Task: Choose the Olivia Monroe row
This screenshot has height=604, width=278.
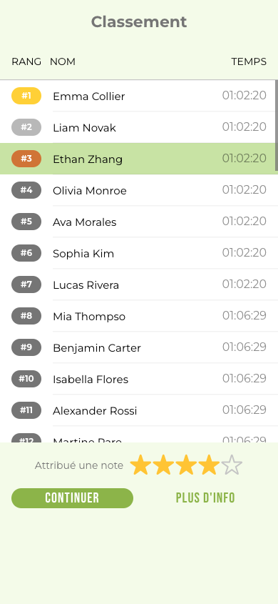Action: pos(139,190)
